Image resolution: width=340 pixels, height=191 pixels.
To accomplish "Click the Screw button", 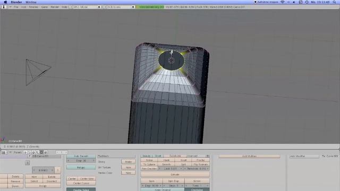I will click(197, 181).
